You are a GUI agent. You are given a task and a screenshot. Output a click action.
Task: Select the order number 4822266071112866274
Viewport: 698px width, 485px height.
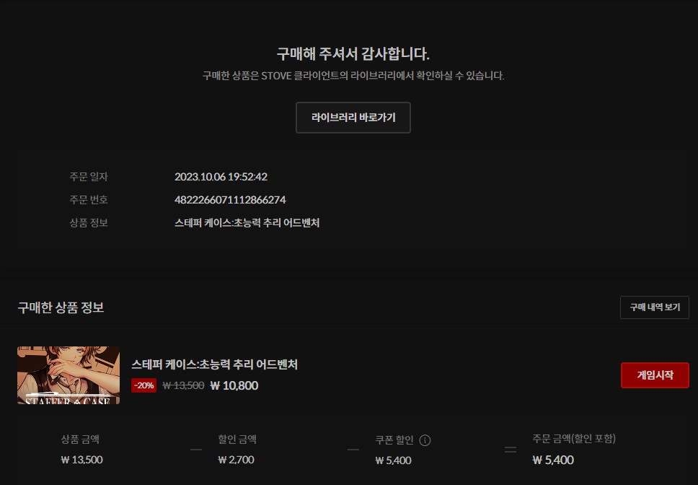coord(230,200)
